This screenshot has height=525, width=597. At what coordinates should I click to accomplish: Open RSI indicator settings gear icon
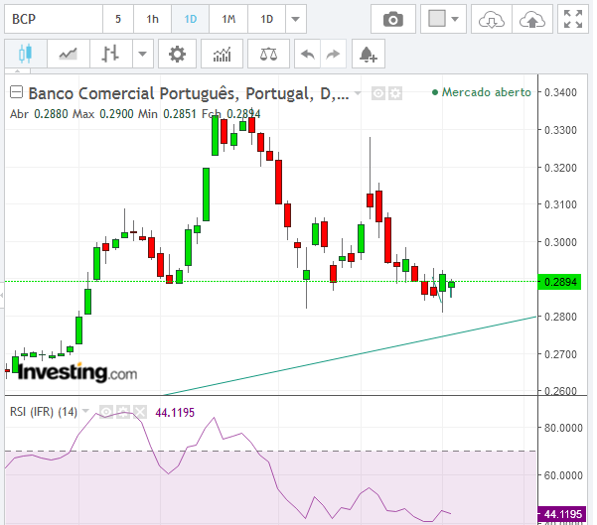point(123,412)
